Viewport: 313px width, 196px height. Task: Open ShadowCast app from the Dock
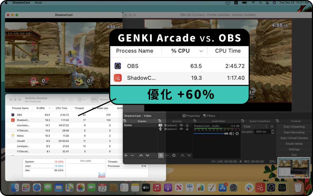click(260, 187)
